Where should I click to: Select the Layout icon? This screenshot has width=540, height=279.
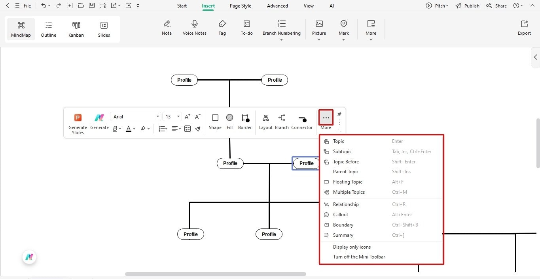tap(265, 118)
